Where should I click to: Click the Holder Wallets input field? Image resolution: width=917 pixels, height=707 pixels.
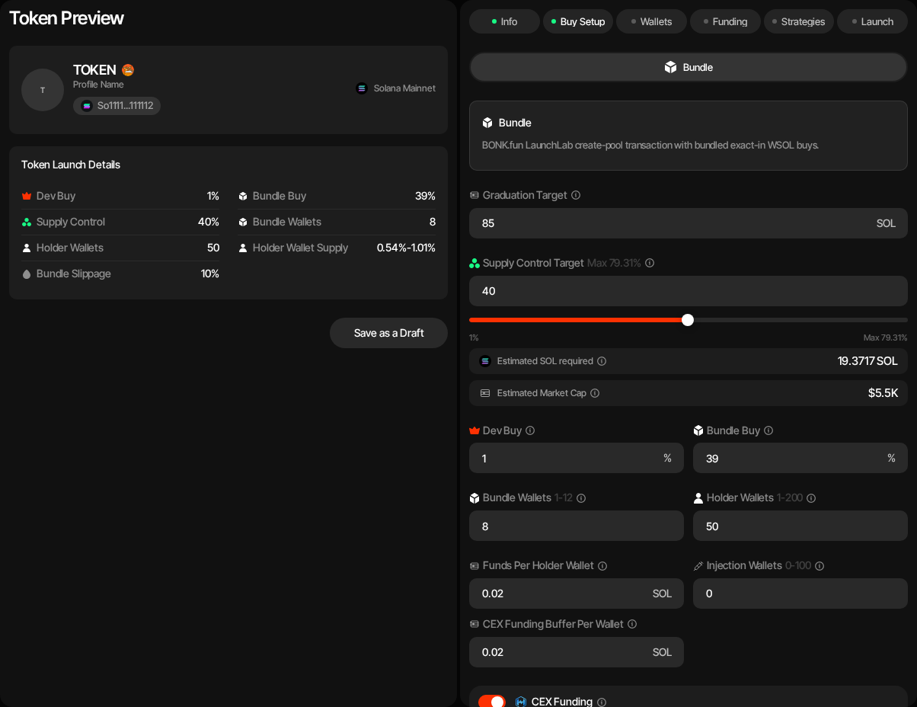pos(800,526)
